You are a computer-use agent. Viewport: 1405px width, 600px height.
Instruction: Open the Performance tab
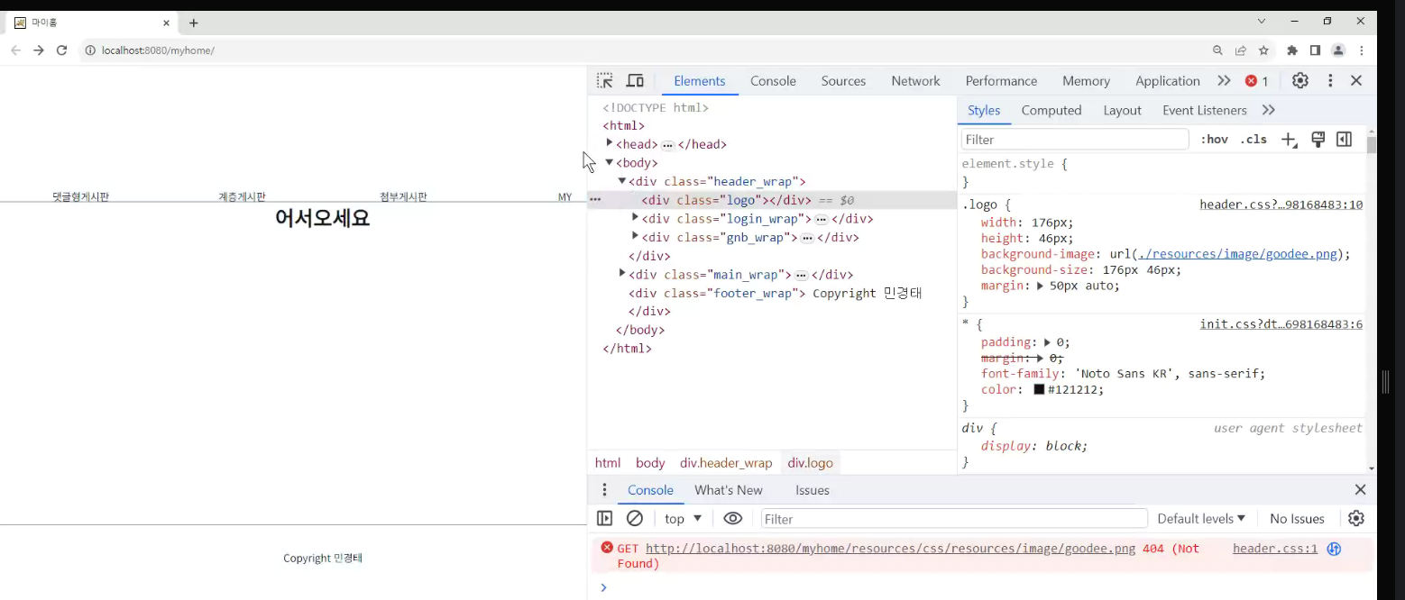click(1001, 81)
